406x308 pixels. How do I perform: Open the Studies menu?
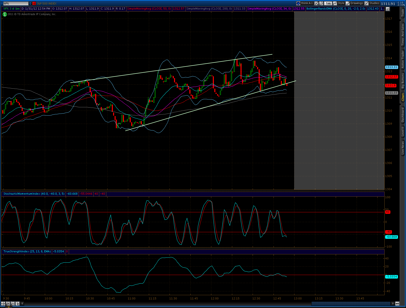click(x=372, y=3)
